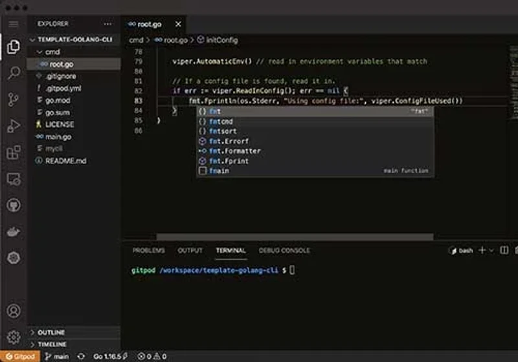
Task: Split the terminal panel
Action: (x=504, y=251)
